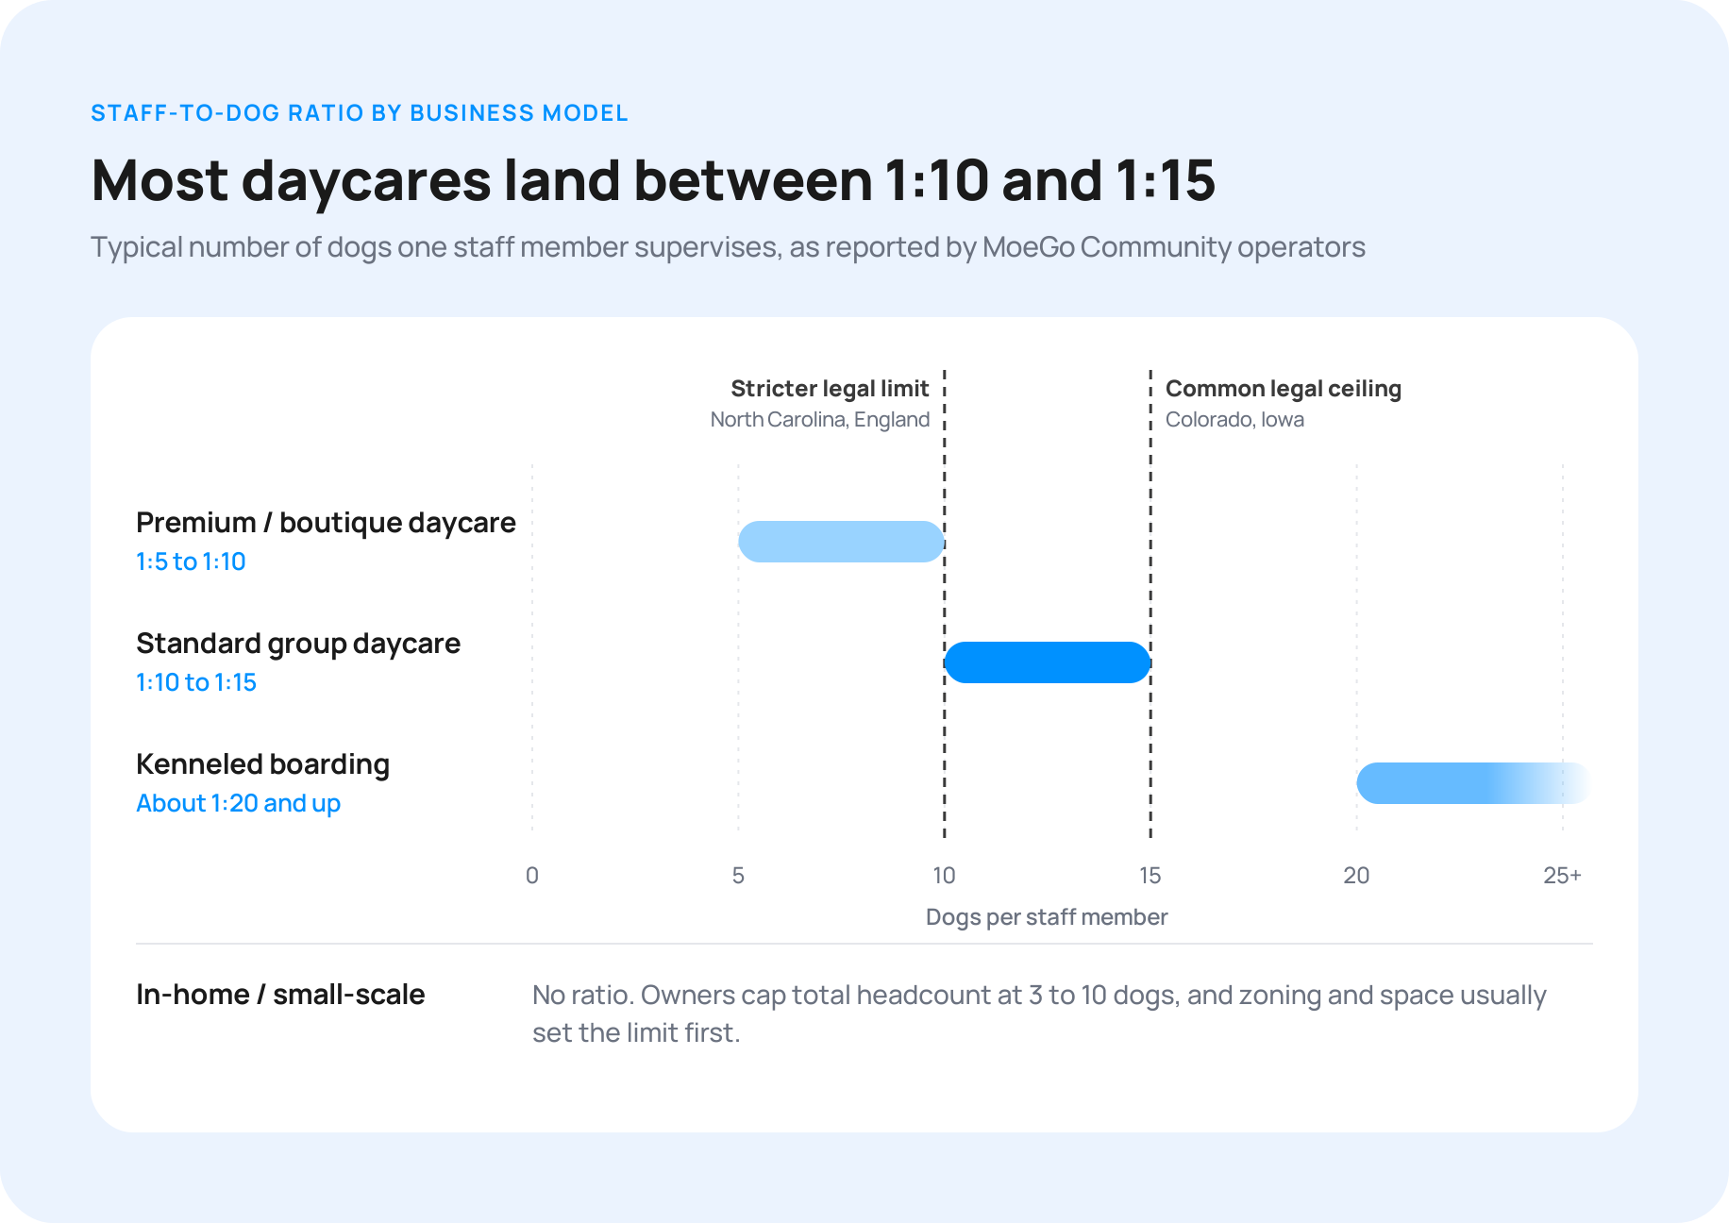Click the axis tick label '25+'

[x=1562, y=876]
